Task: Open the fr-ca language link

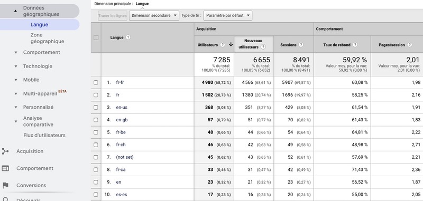Action: [x=121, y=170]
